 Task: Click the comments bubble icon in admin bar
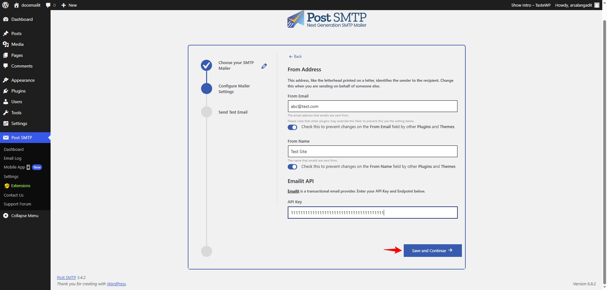coord(48,5)
